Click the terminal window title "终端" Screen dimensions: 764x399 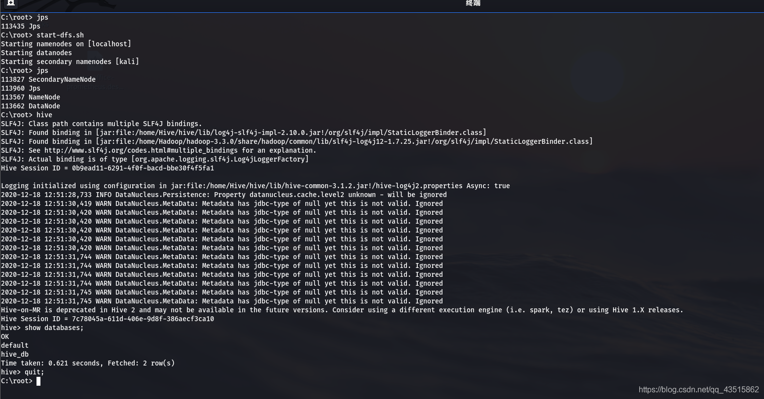[473, 3]
